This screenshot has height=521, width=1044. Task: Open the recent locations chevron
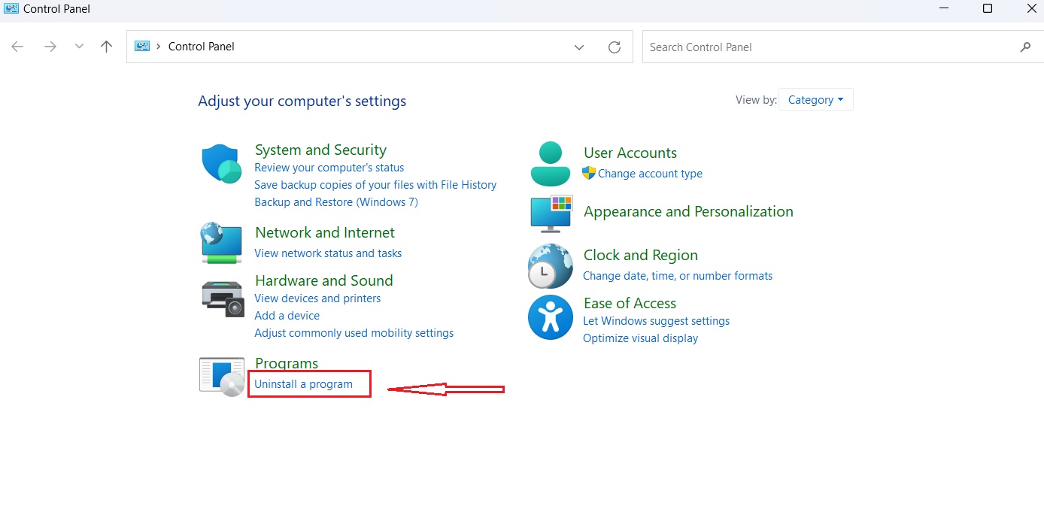[79, 47]
